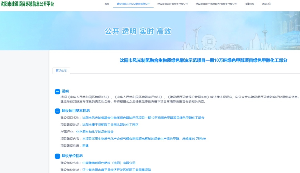Click the 建设项目名称 value text
The width and height of the screenshot is (300, 173).
coord(143,118)
